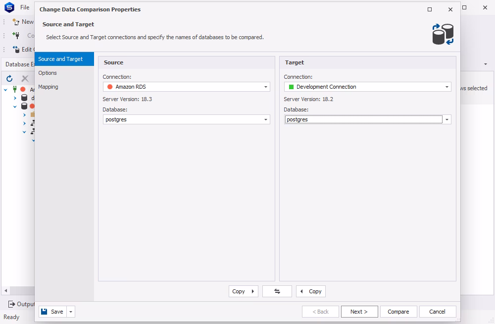Click the red Amazon RDS connection indicator
495x324 pixels.
(x=110, y=87)
